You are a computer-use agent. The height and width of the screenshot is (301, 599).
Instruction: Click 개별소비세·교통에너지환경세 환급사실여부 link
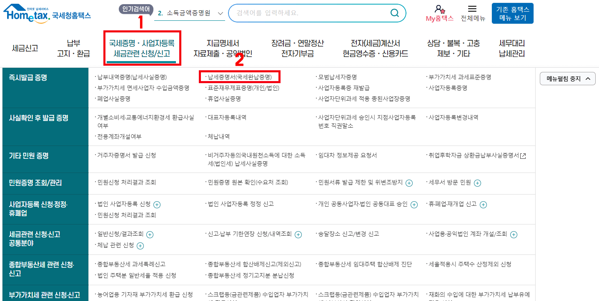(x=145, y=121)
